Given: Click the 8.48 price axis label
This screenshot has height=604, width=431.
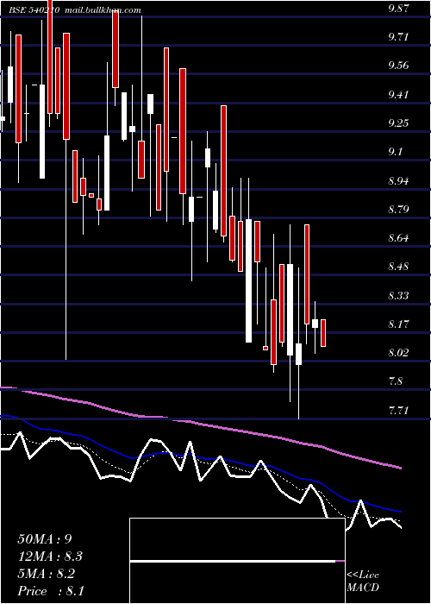Looking at the screenshot, I should (x=398, y=266).
